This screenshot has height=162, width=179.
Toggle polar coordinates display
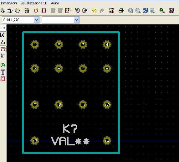pyautogui.click(x=3, y=35)
